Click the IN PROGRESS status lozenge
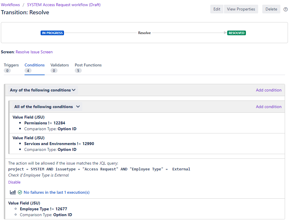The width and height of the screenshot is (290, 224). coord(52,33)
